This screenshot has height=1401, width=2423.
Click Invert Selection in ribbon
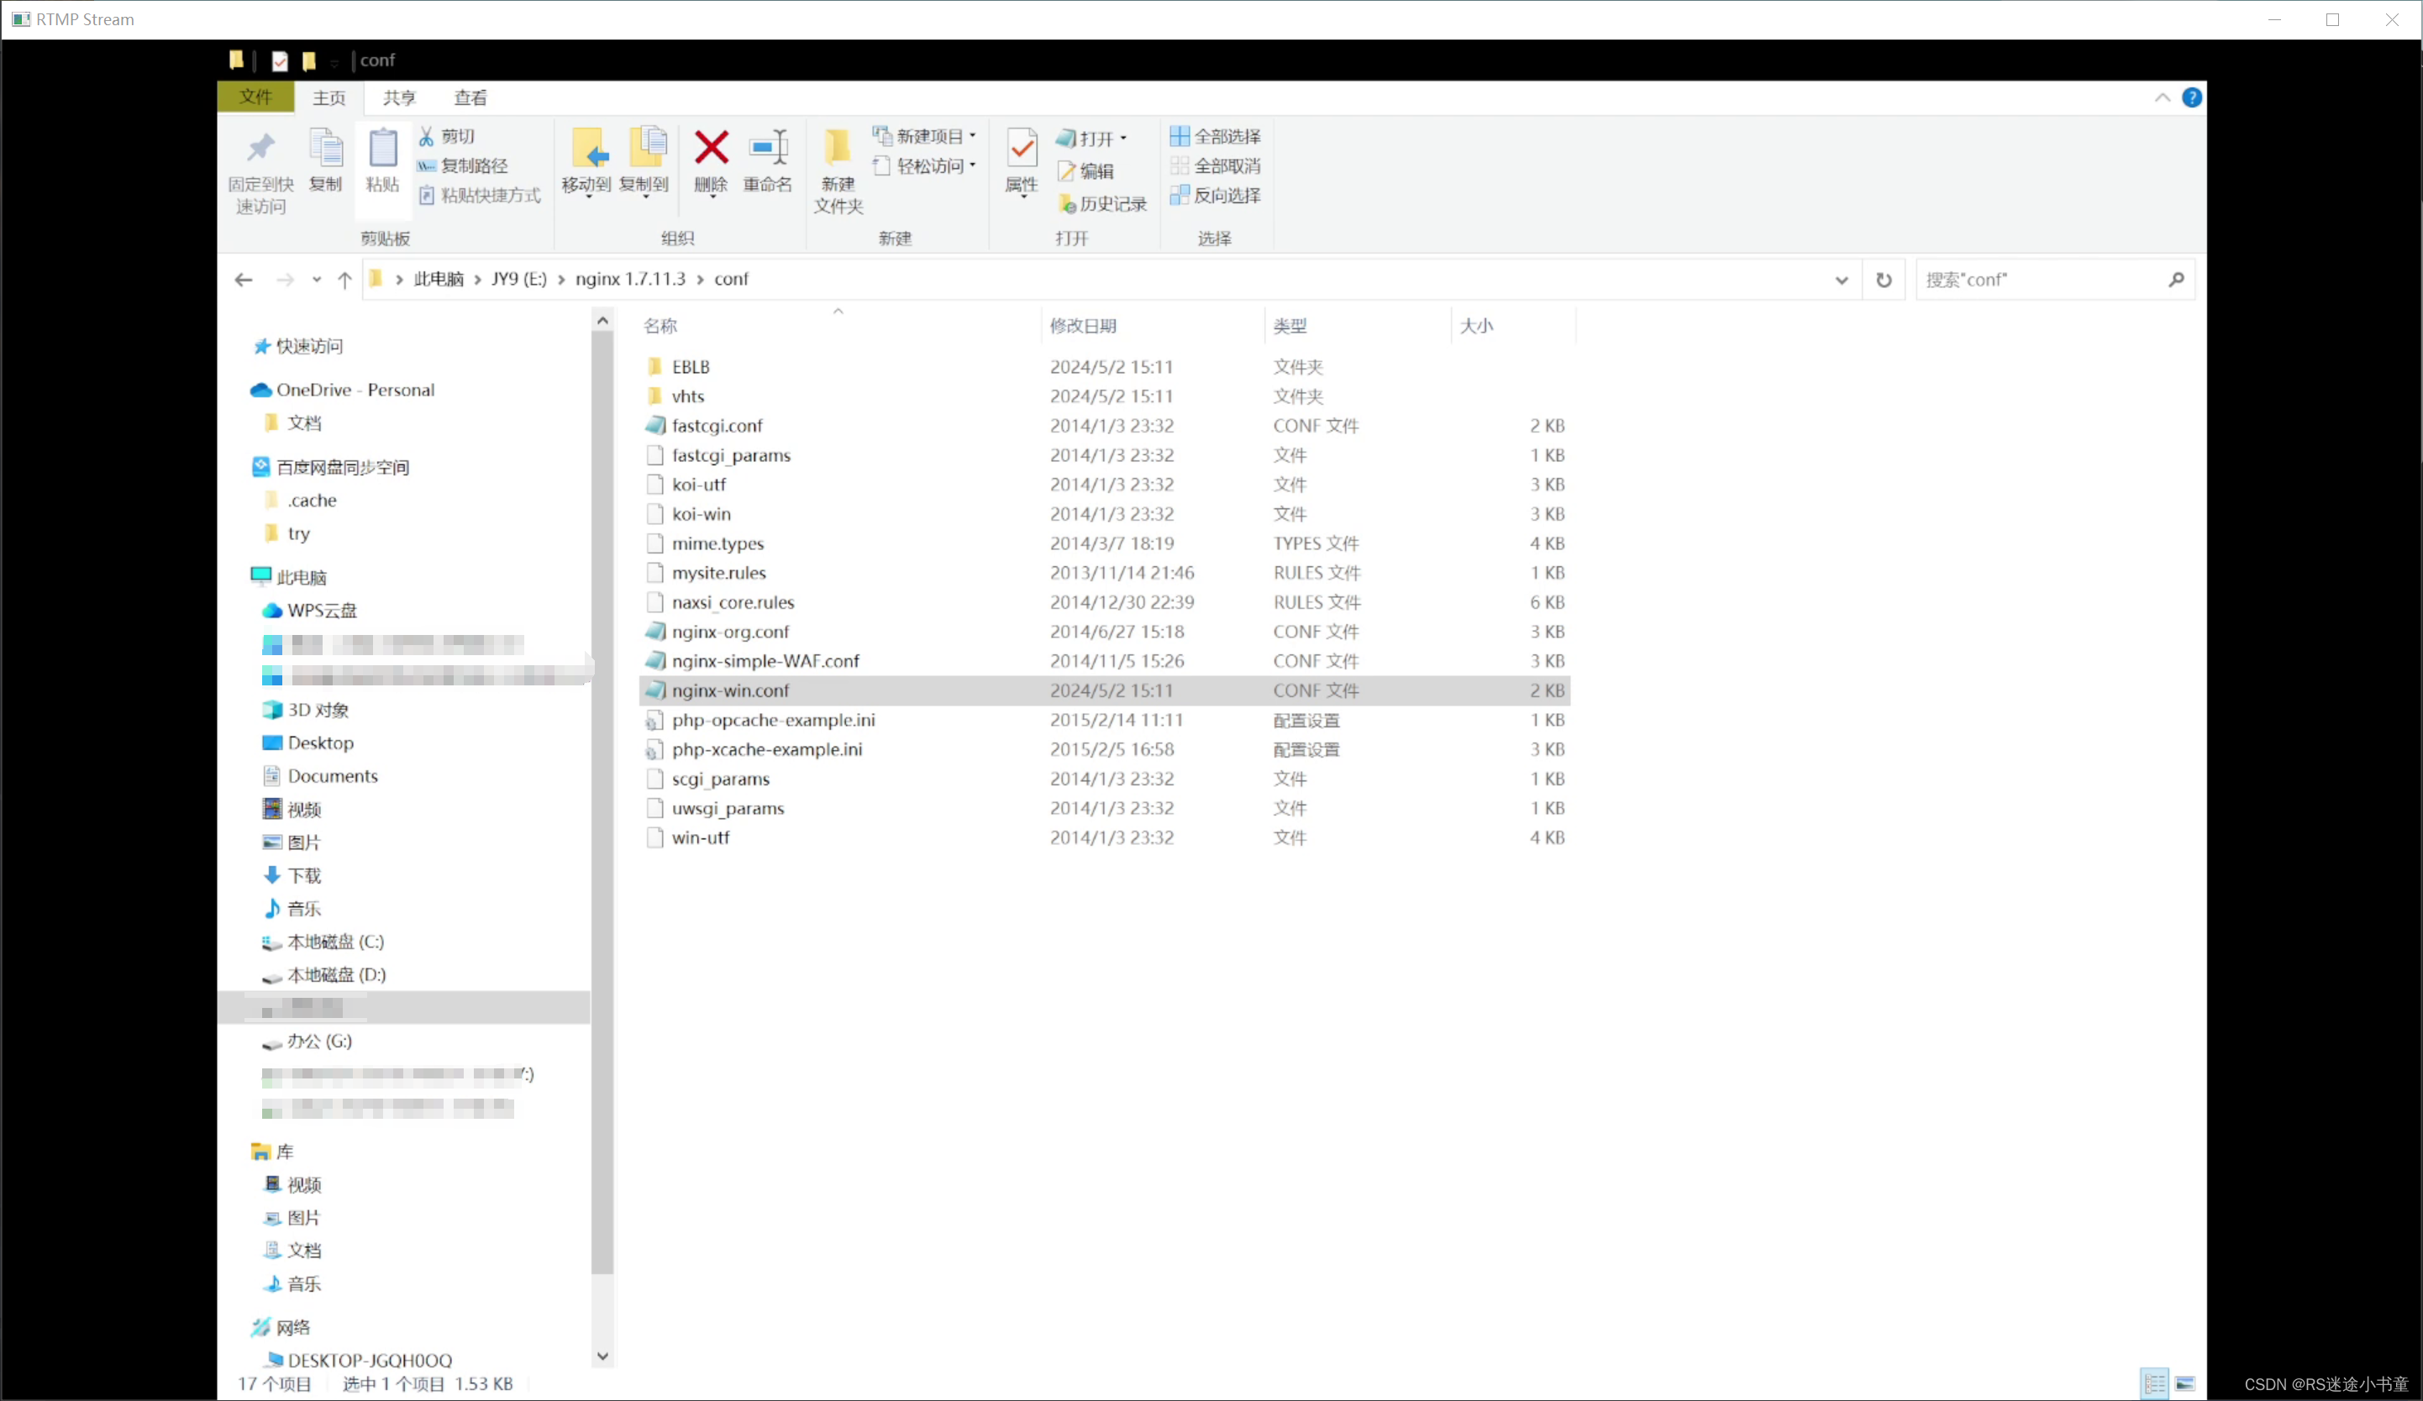pyautogui.click(x=1216, y=197)
